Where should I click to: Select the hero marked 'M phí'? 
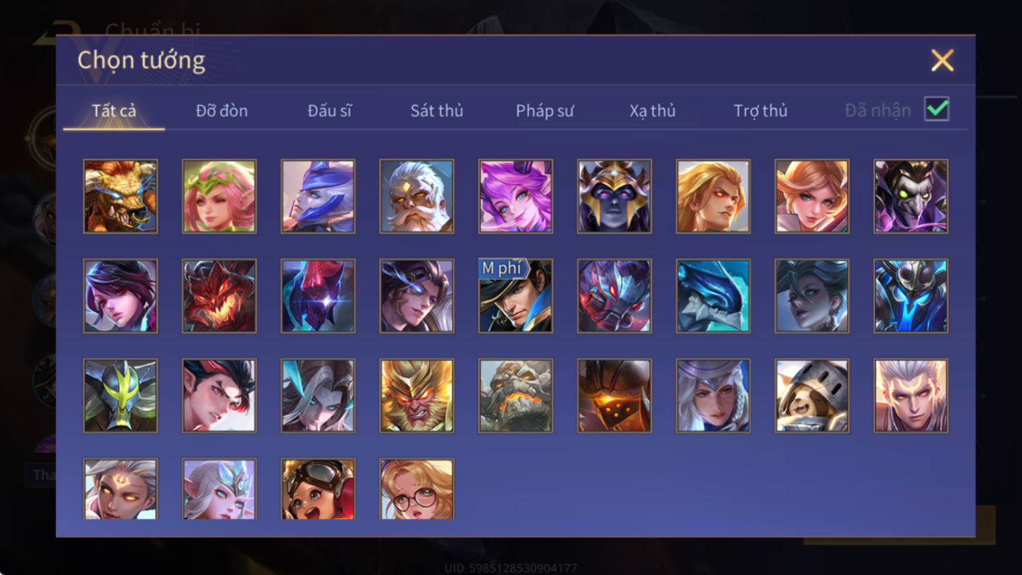(x=515, y=296)
